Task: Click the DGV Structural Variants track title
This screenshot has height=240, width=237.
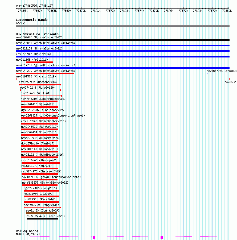Action: [37, 34]
